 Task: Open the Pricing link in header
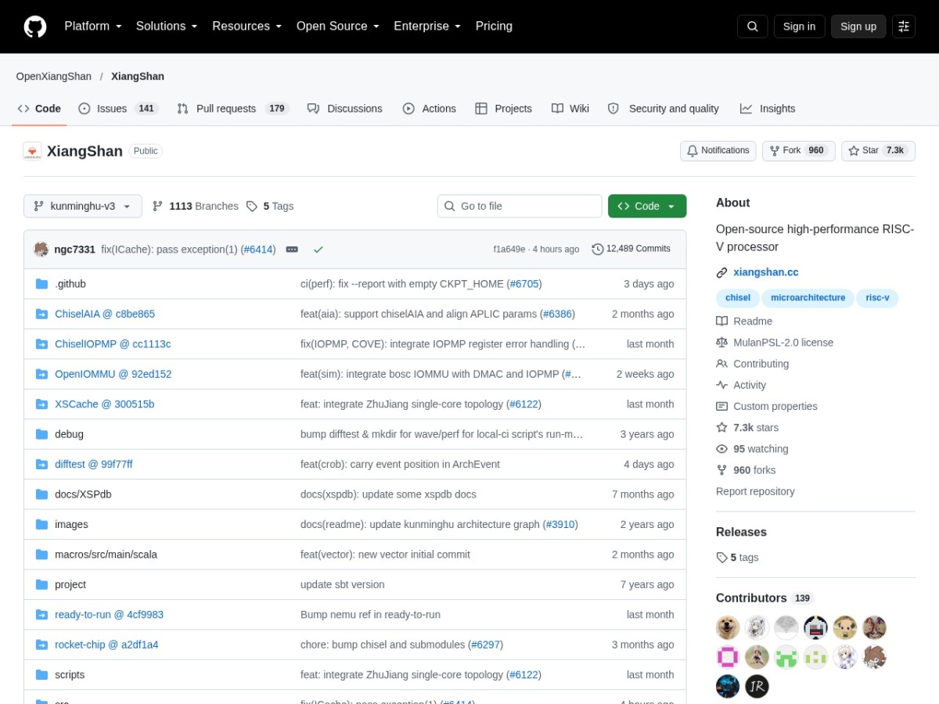[x=494, y=26]
